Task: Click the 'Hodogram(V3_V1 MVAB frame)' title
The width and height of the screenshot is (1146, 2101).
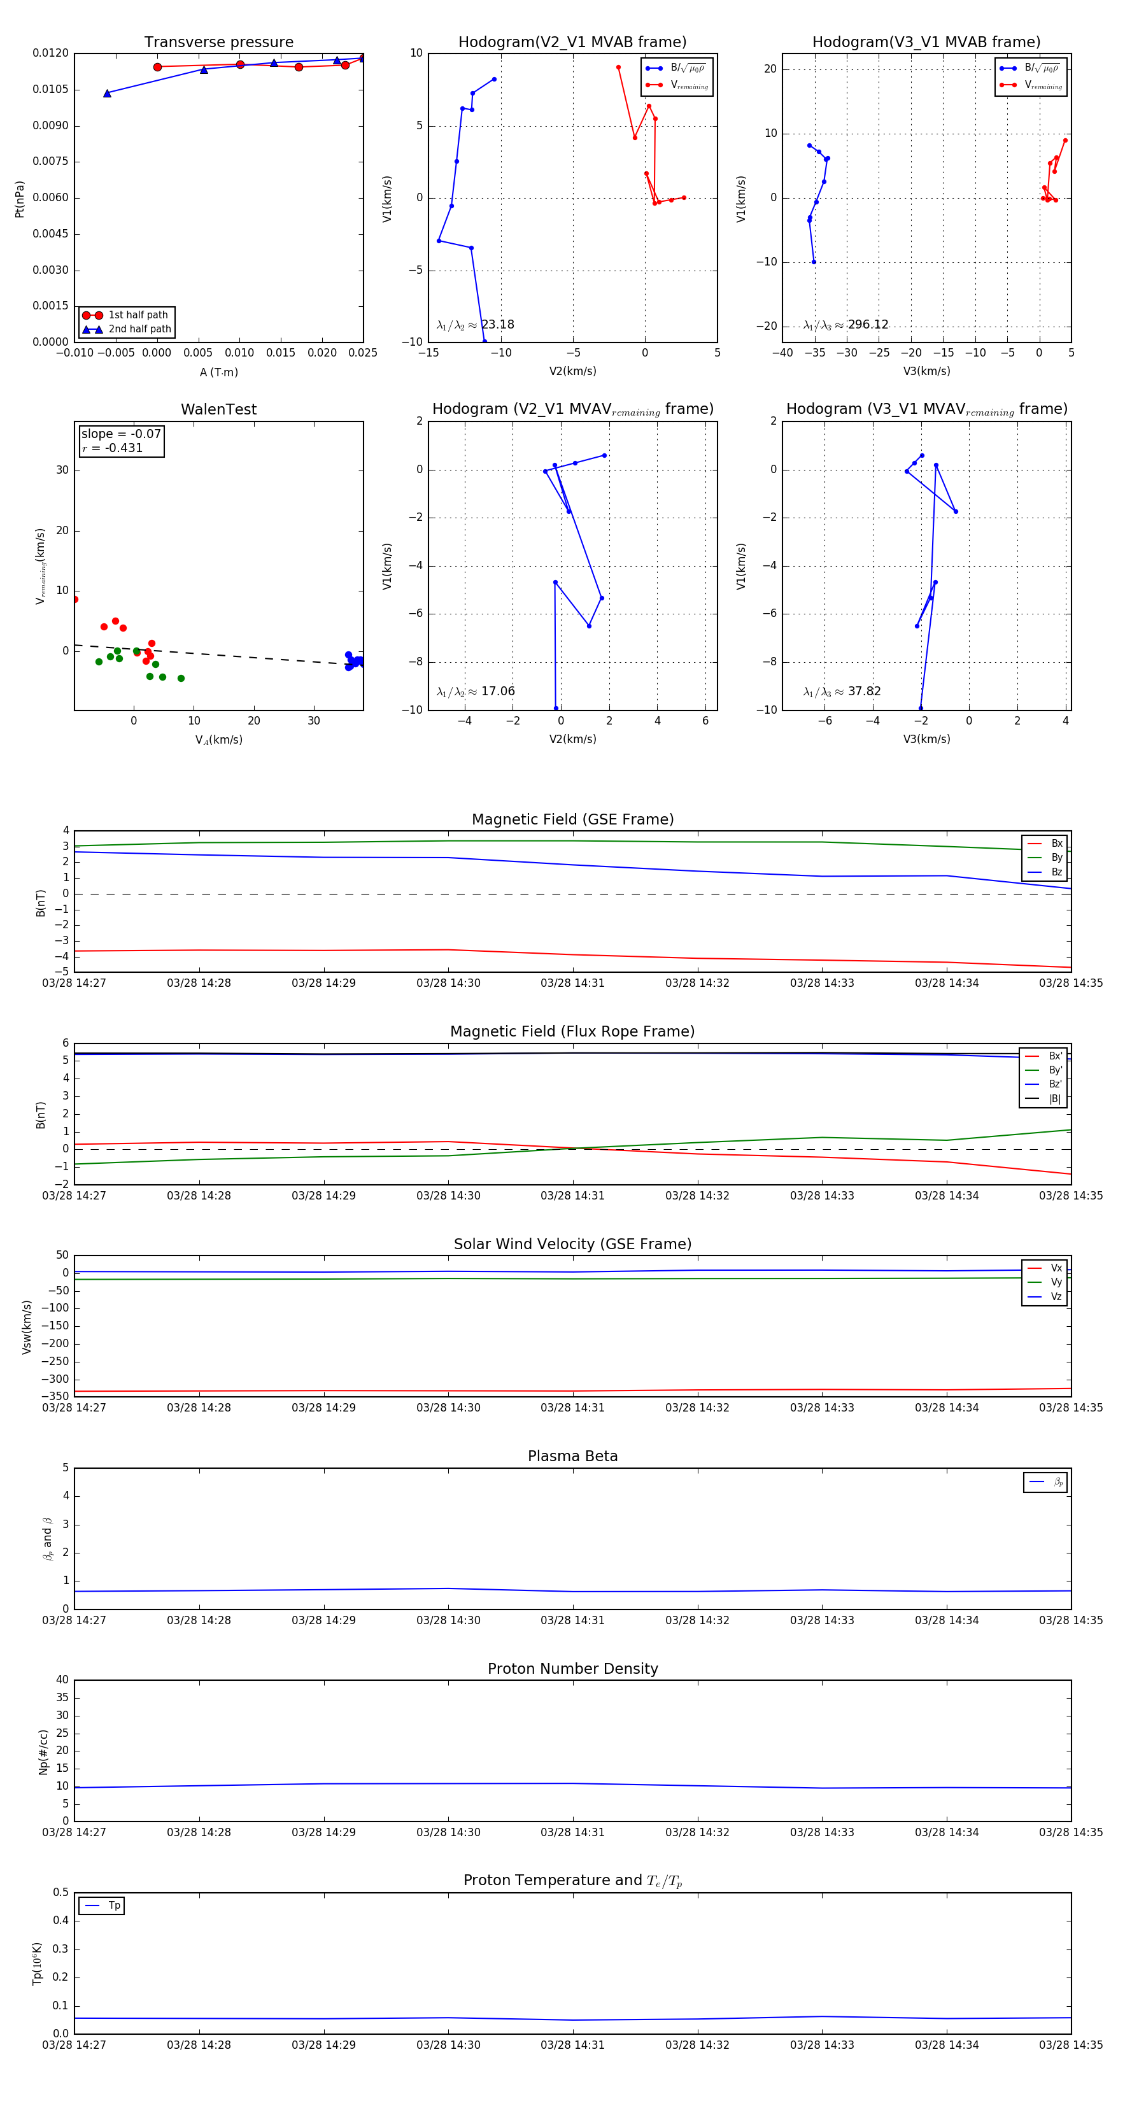Action: [926, 43]
